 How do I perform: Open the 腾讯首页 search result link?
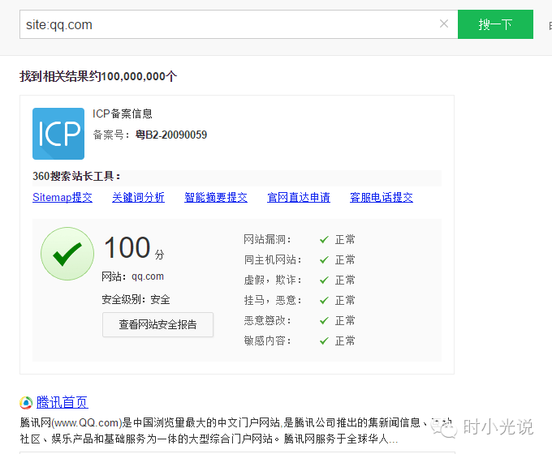pos(63,402)
